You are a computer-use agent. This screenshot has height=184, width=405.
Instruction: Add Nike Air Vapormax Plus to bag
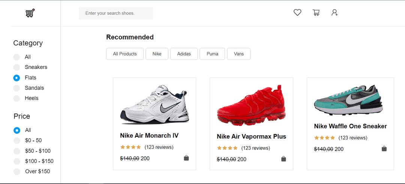tap(283, 159)
